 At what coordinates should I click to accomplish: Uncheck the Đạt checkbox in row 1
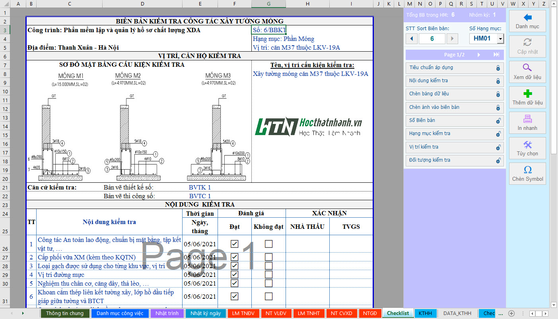click(235, 244)
